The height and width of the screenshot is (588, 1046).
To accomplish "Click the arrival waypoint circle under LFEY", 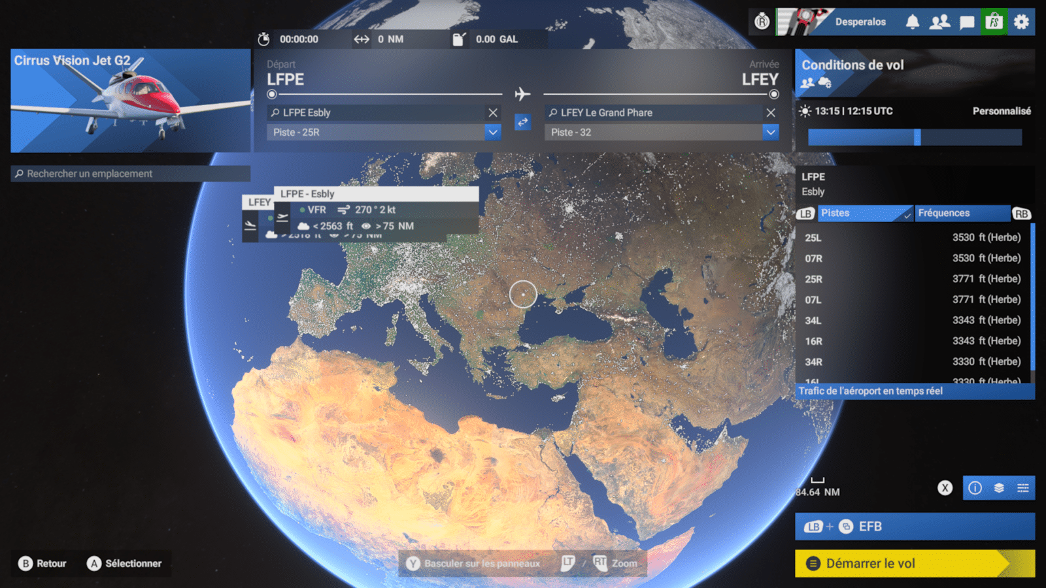I will (x=774, y=94).
